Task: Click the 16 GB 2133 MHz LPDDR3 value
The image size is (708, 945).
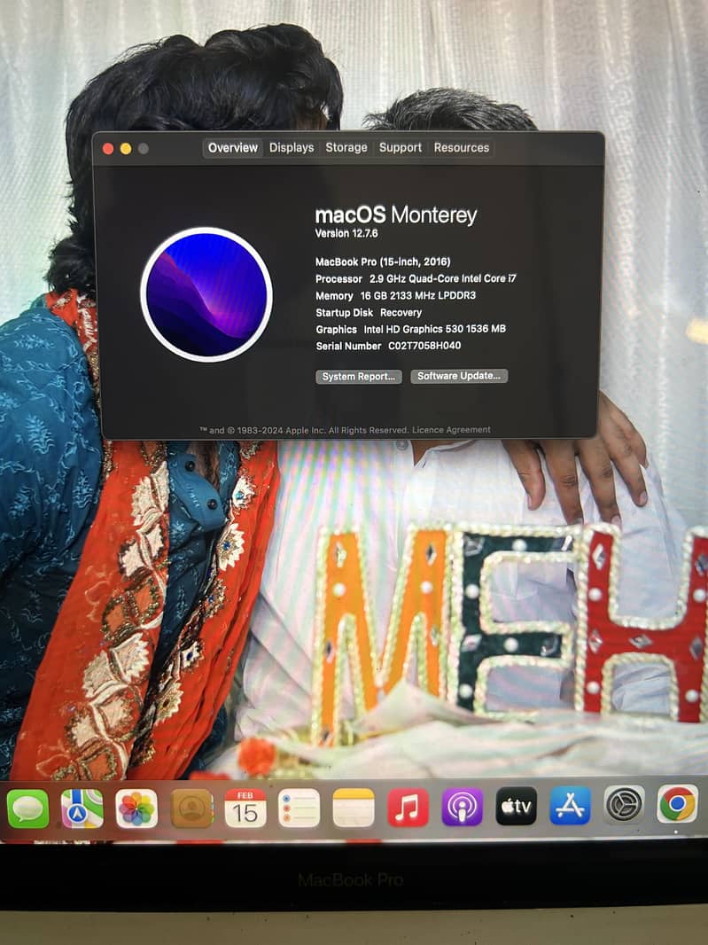Action: click(418, 295)
